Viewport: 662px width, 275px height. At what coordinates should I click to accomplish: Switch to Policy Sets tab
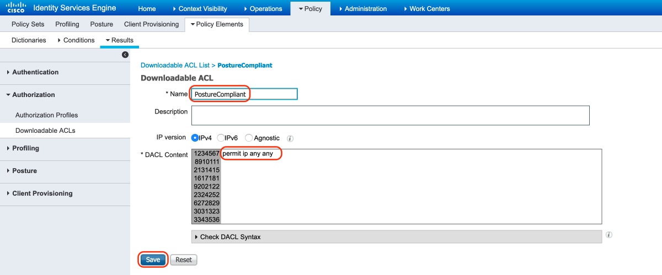[x=28, y=24]
